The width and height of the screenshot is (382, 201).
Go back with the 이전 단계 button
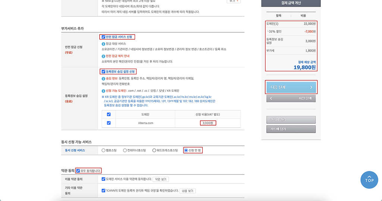coord(291,98)
